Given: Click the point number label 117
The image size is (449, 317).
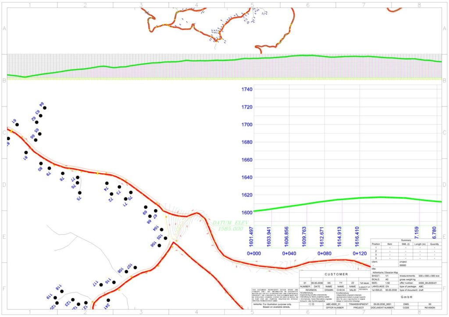Looking at the screenshot, I should click(95, 284).
